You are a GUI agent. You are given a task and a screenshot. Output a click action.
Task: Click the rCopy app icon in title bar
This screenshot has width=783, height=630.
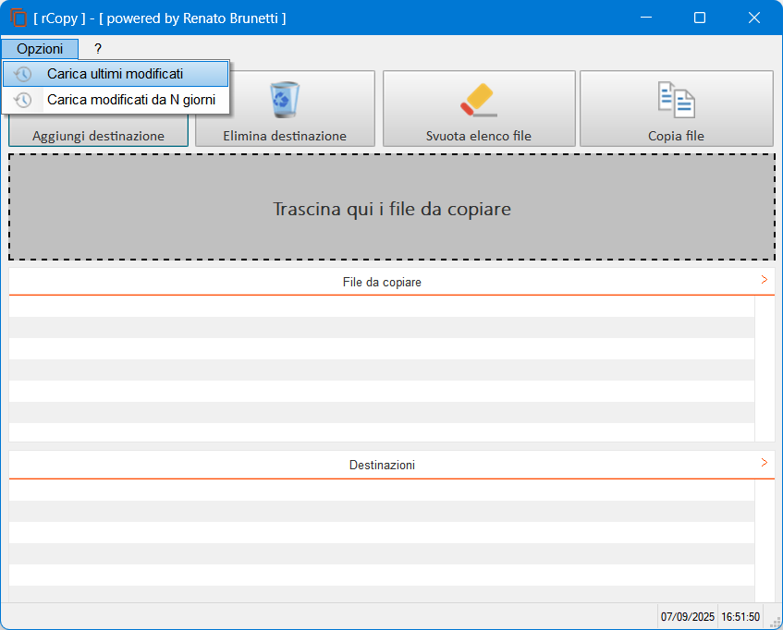point(18,18)
